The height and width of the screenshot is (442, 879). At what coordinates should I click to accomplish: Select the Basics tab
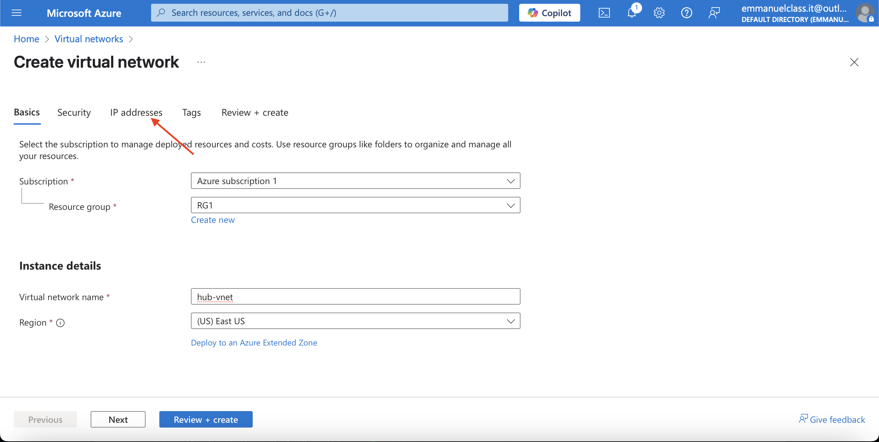[x=27, y=112]
